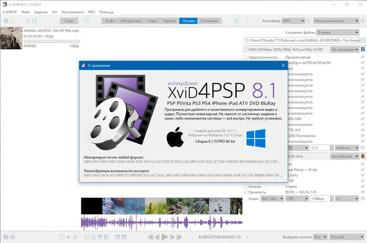Viewport: 367px width, 243px height.
Task: Open the Английский audio language dropdown
Action: (x=345, y=157)
